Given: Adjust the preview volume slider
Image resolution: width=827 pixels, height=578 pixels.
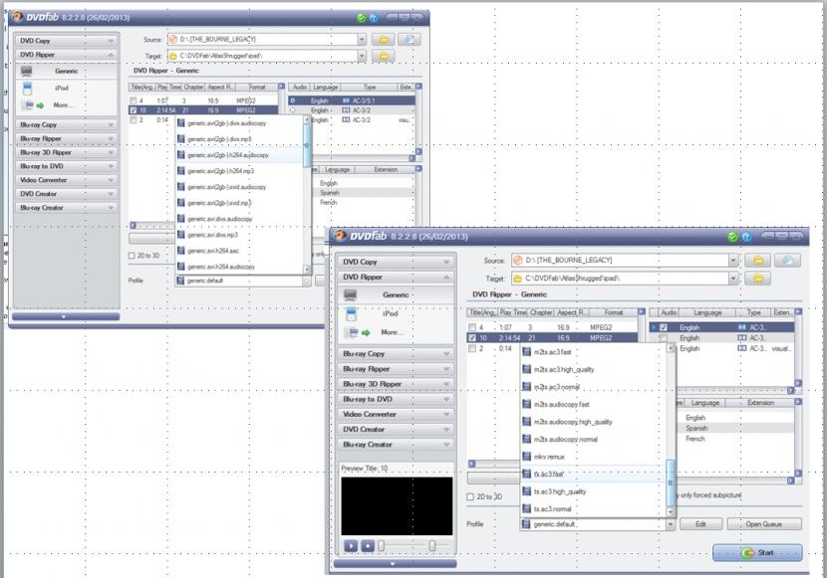Looking at the screenshot, I should (x=431, y=546).
